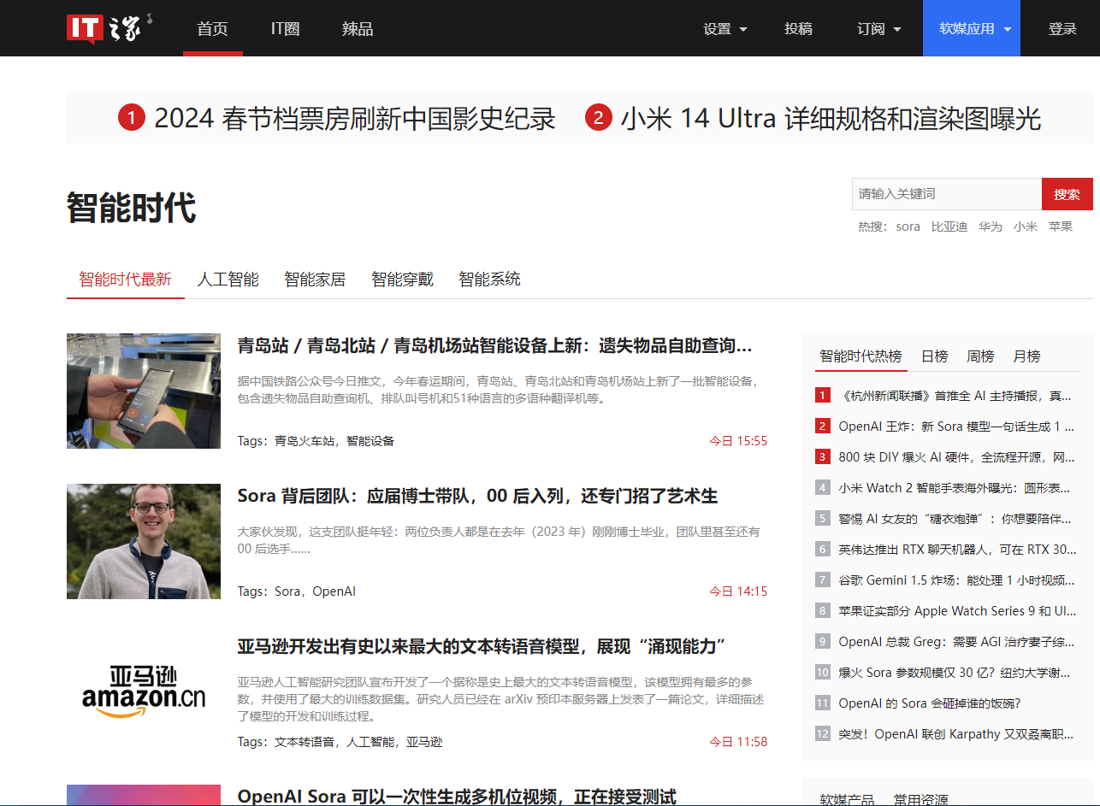Open the amazon.cn logo thumbnail

point(144,691)
